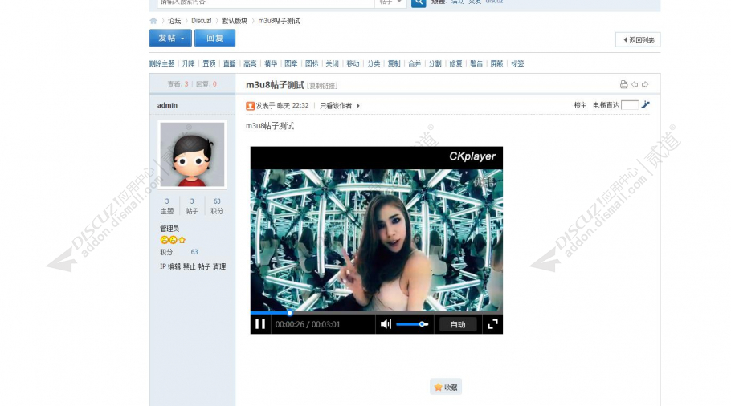
Task: Click the IP link under admin
Action: point(163,266)
